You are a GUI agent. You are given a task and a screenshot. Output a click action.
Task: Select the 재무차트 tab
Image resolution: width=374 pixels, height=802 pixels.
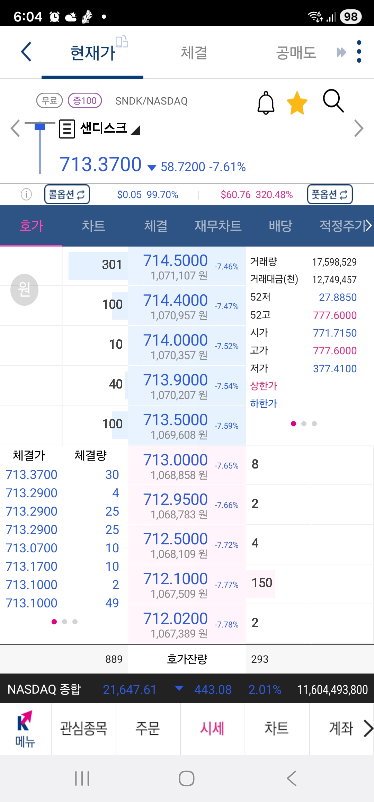[x=218, y=226]
